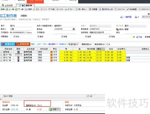The height and width of the screenshot is (114, 150).
Task: Click the 新增记录 button
Action: 8,44
